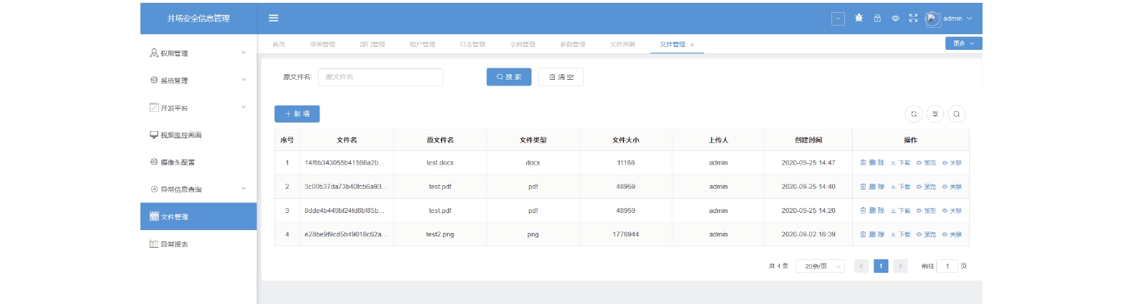Screen dimensions: 1123x307
Task: Switch to the 文件关联 tab
Action: tap(622, 44)
